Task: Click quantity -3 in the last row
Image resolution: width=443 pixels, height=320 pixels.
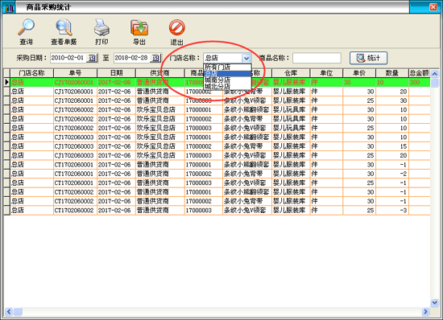Action: point(392,210)
